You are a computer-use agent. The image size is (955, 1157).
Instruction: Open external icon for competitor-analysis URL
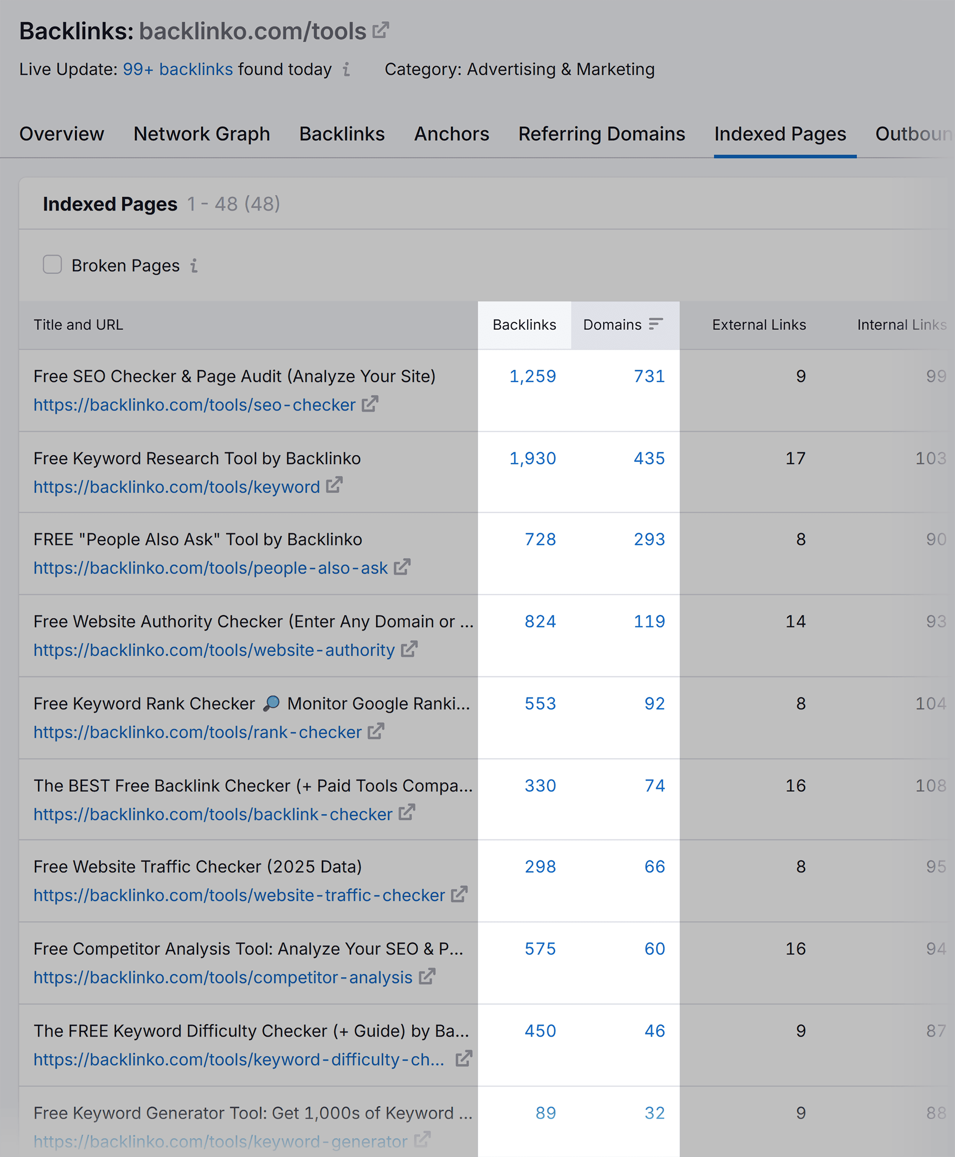click(427, 977)
